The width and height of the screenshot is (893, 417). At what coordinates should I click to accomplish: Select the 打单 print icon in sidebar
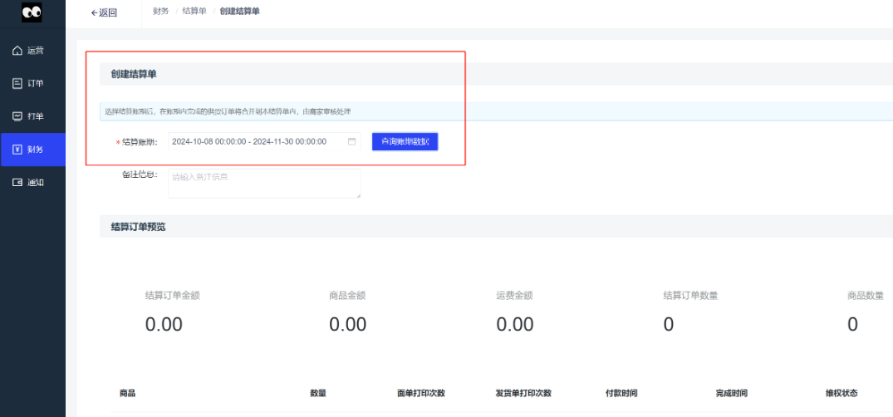(17, 116)
